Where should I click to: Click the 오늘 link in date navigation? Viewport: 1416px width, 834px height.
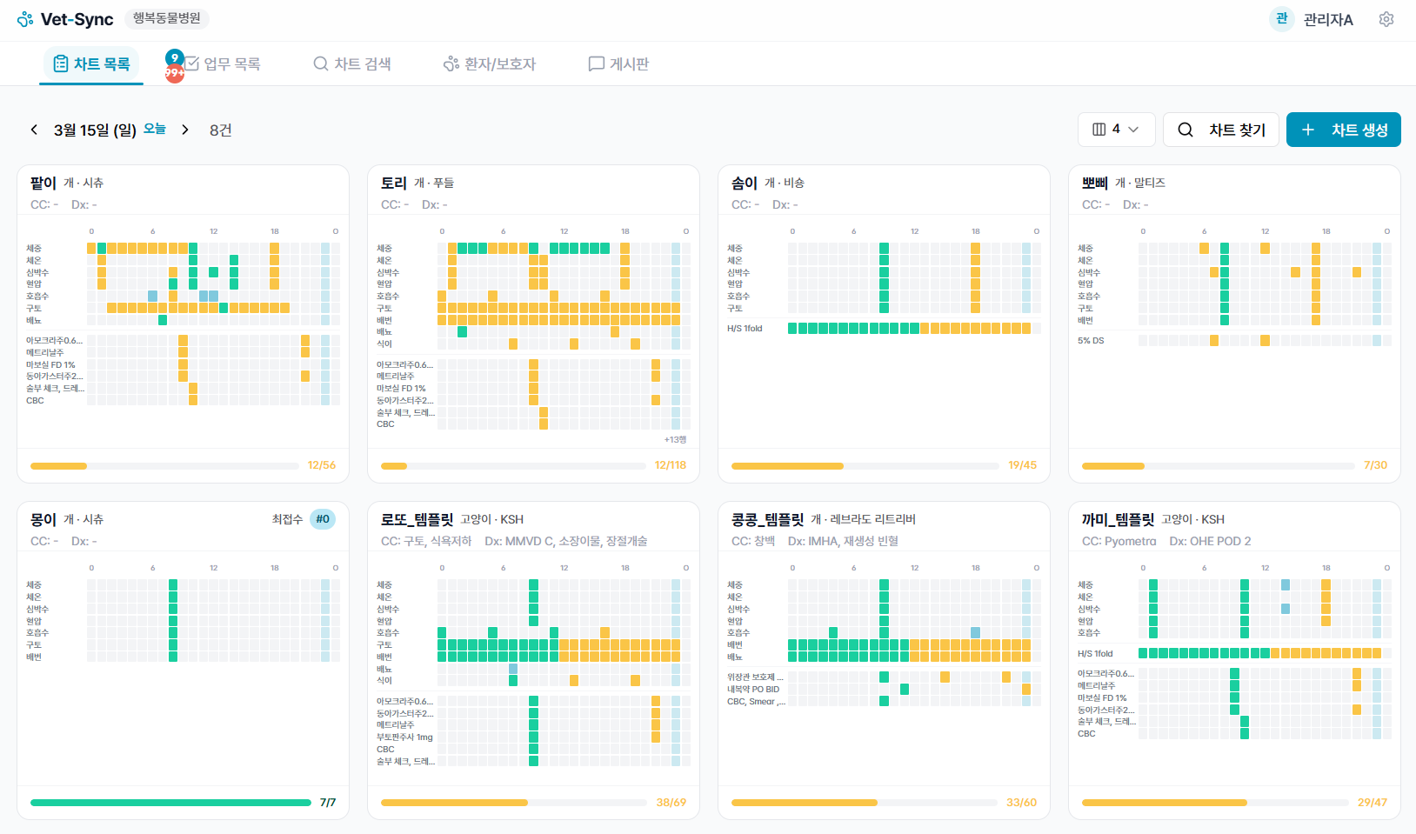coord(154,128)
